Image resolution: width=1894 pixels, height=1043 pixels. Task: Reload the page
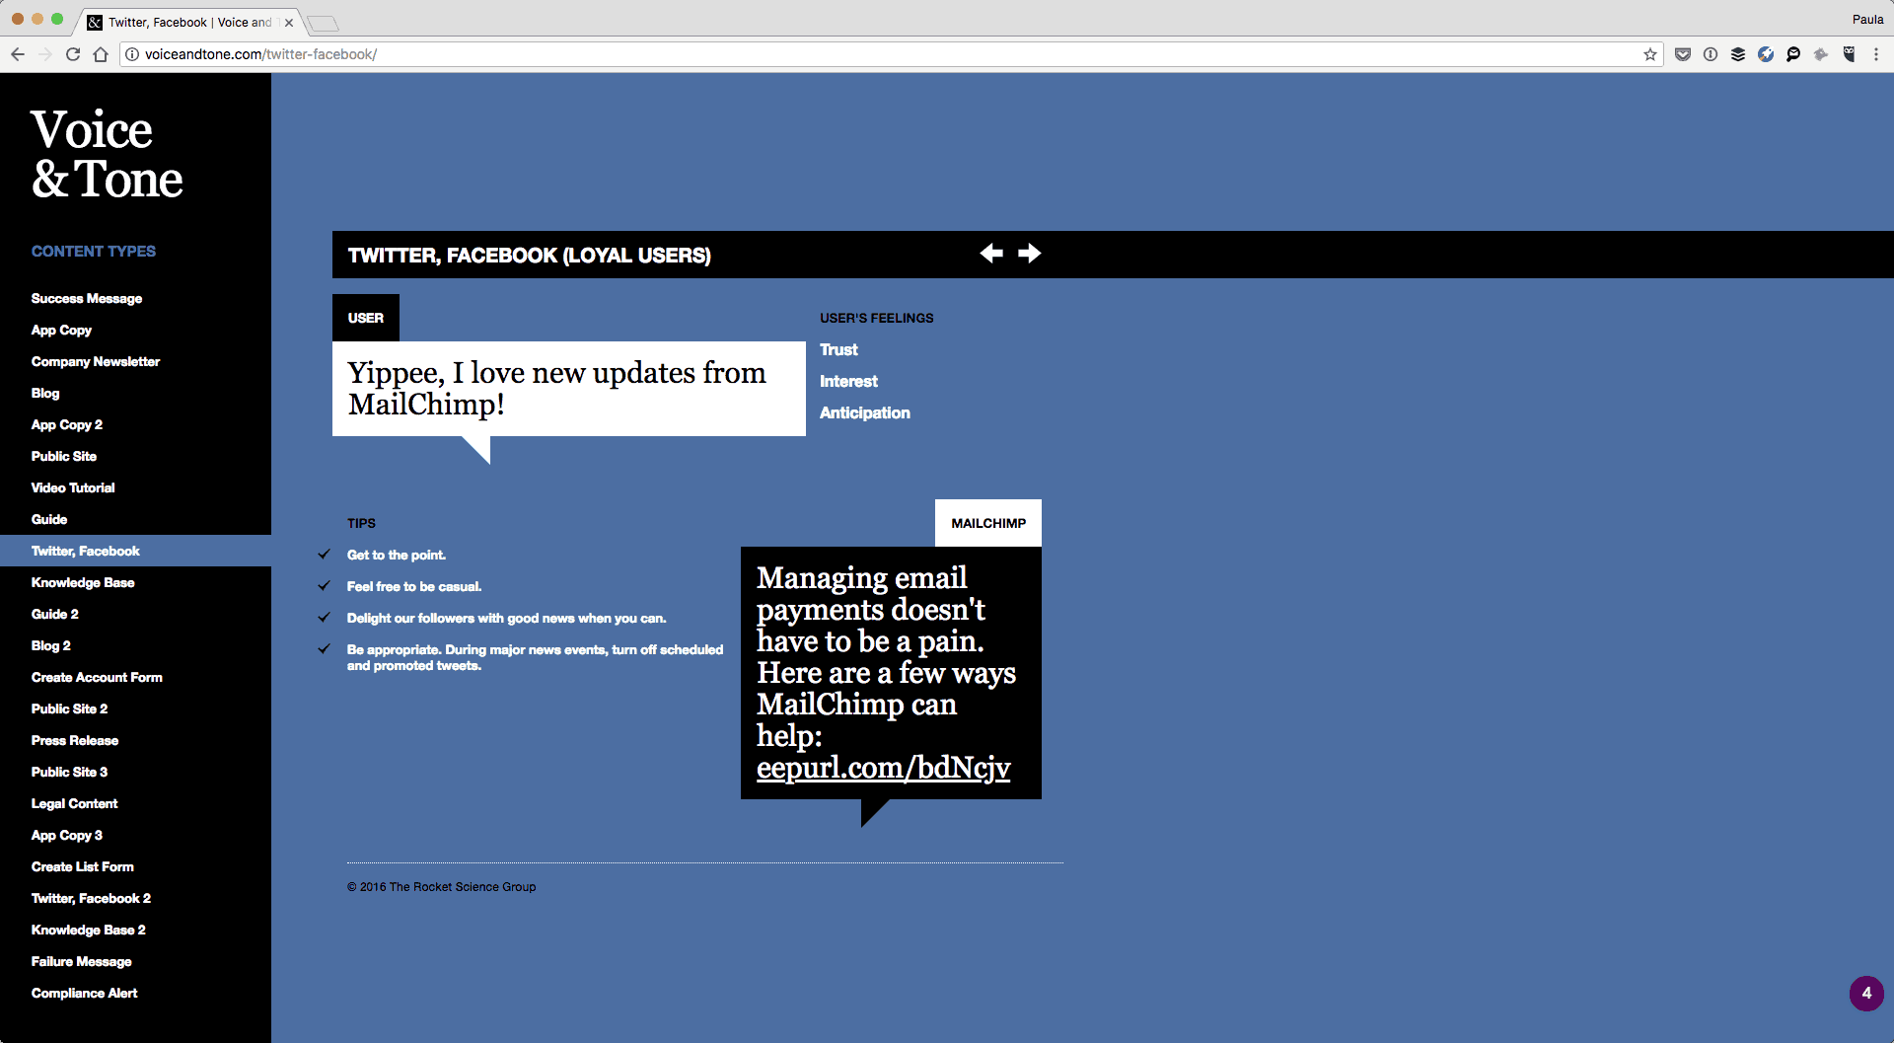(x=73, y=54)
